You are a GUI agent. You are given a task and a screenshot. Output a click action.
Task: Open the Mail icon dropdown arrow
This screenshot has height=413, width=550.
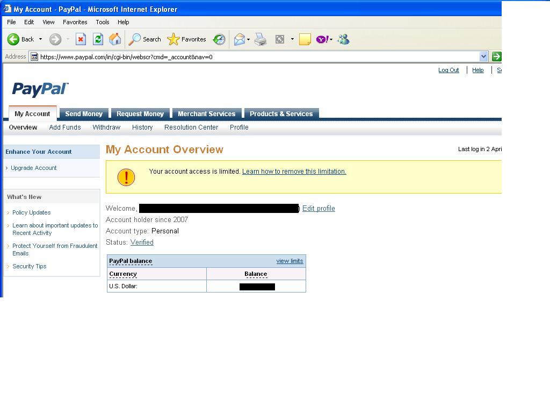point(248,39)
